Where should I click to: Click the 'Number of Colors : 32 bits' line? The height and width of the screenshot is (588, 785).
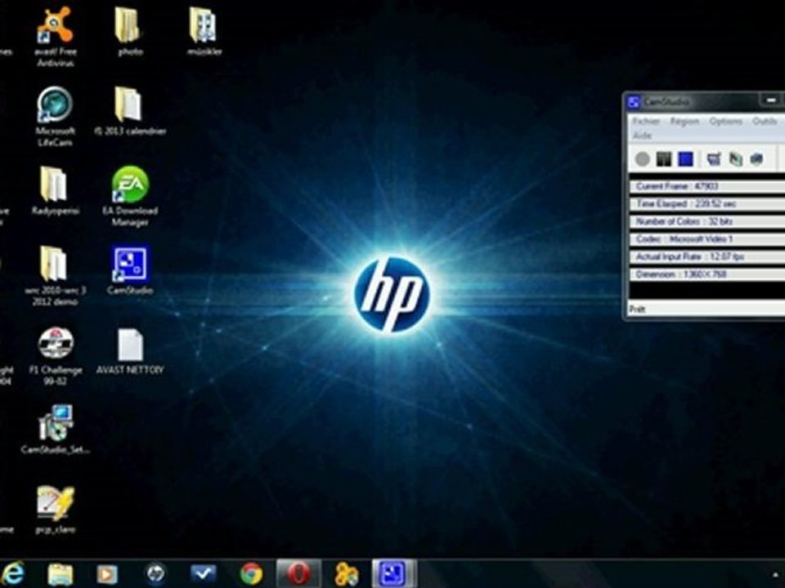(x=706, y=221)
